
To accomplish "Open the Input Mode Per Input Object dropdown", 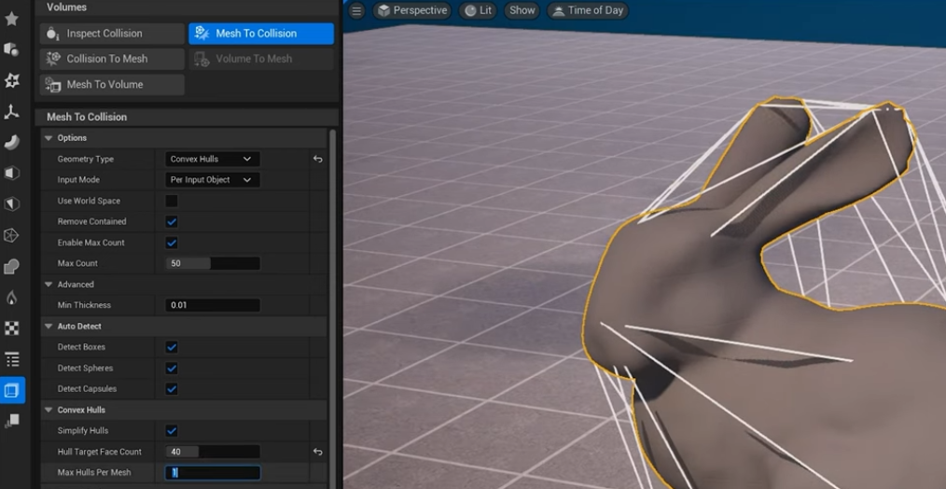I will 213,180.
